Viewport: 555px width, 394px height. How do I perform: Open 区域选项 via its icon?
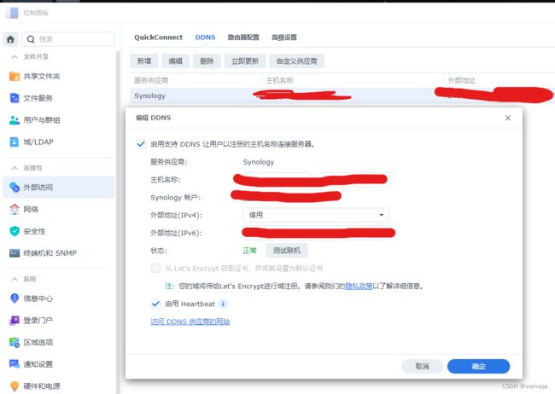[15, 342]
